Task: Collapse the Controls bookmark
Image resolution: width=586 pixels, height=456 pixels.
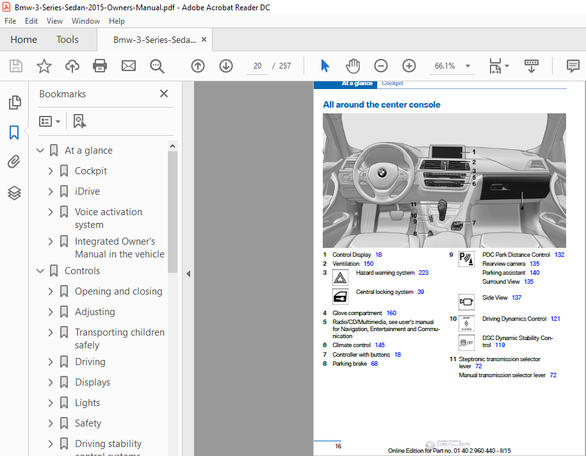Action: pyautogui.click(x=40, y=271)
